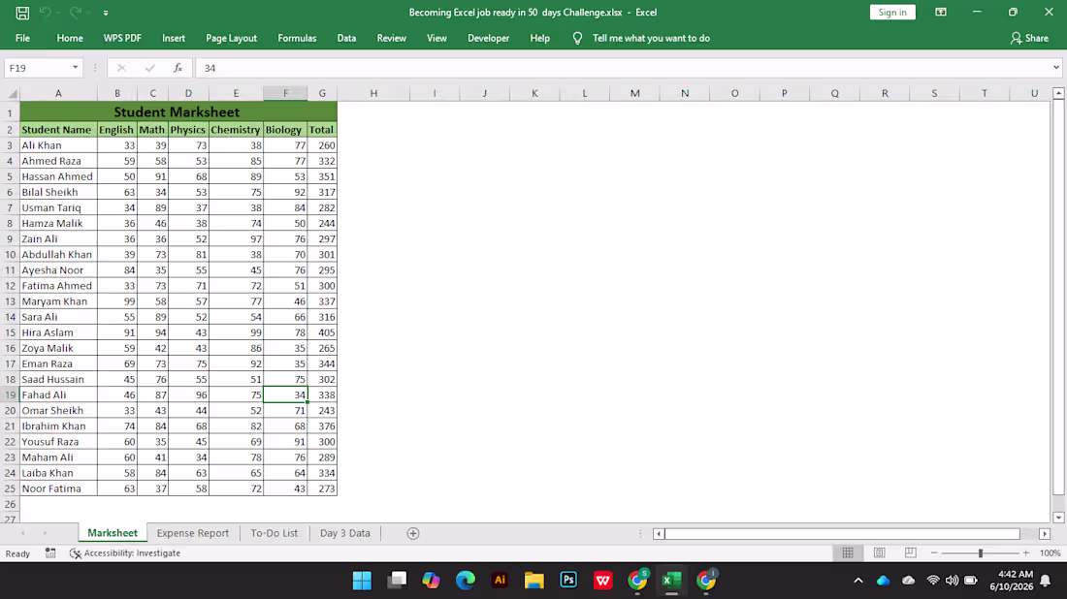This screenshot has width=1067, height=599.
Task: Switch to Expense Report sheet tab
Action: point(193,533)
